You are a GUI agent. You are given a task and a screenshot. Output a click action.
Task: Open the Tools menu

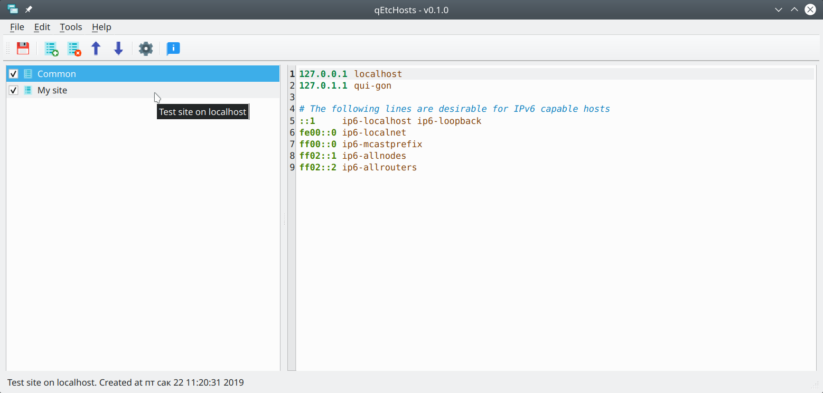coord(71,27)
